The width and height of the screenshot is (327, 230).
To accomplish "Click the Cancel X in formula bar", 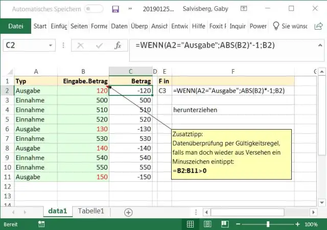I will click(80, 45).
